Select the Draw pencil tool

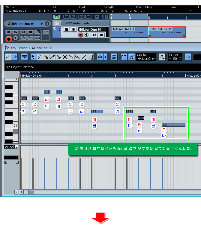coord(39,57)
